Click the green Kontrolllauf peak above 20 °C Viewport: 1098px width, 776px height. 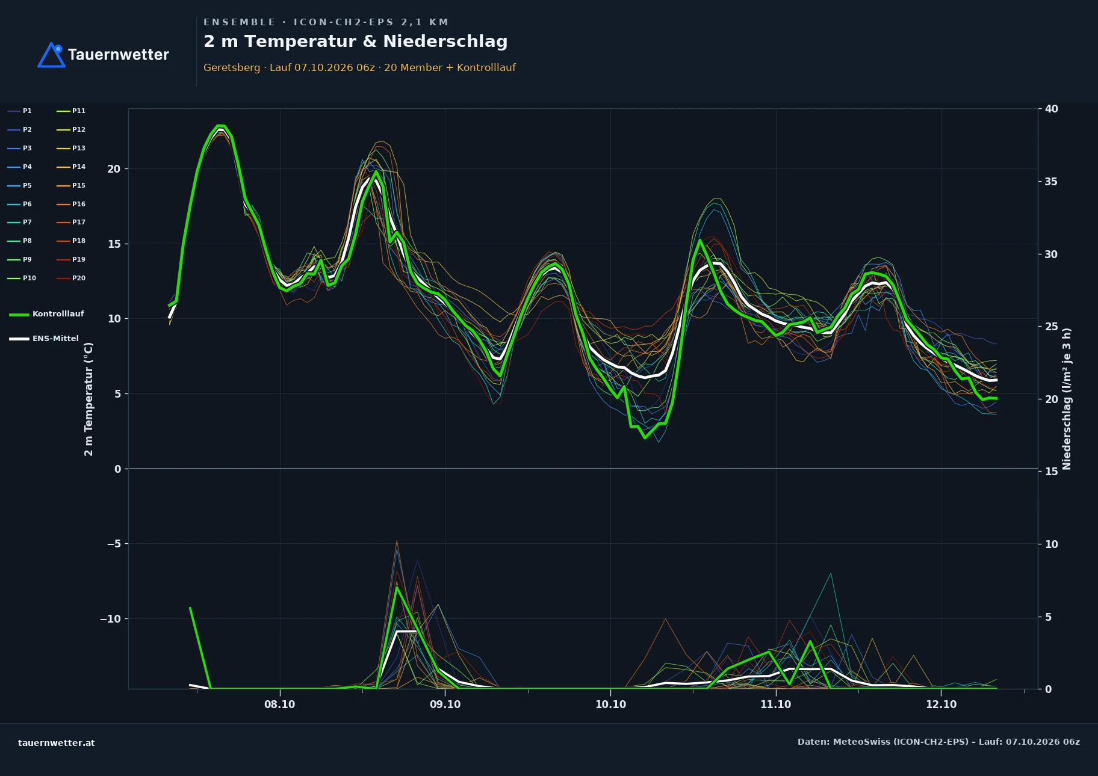click(x=220, y=126)
